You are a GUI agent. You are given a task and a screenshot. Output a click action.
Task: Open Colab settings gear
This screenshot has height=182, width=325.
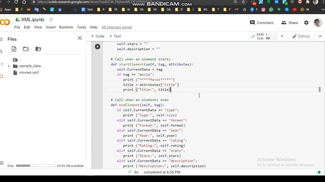pyautogui.click(x=306, y=23)
